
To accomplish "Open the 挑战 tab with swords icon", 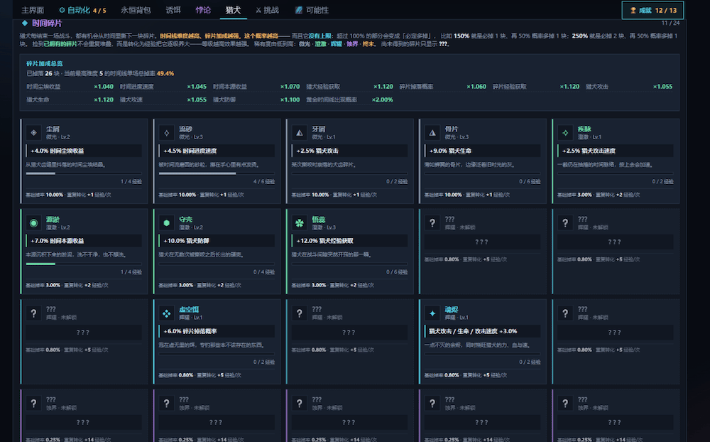I will point(267,10).
